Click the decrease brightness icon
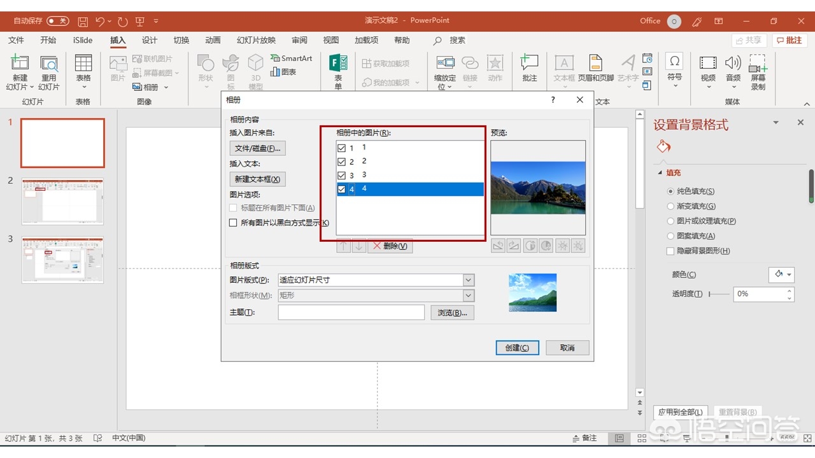 (x=578, y=246)
